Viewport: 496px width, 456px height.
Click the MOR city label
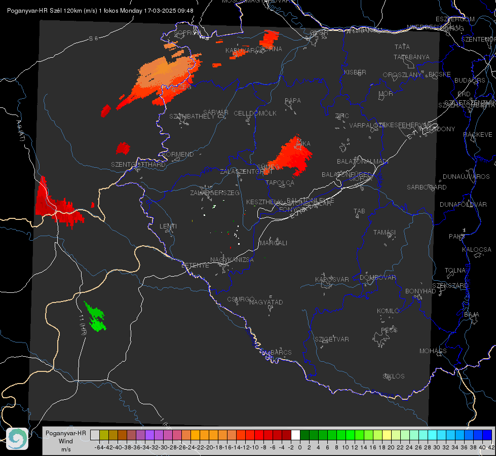[386, 94]
